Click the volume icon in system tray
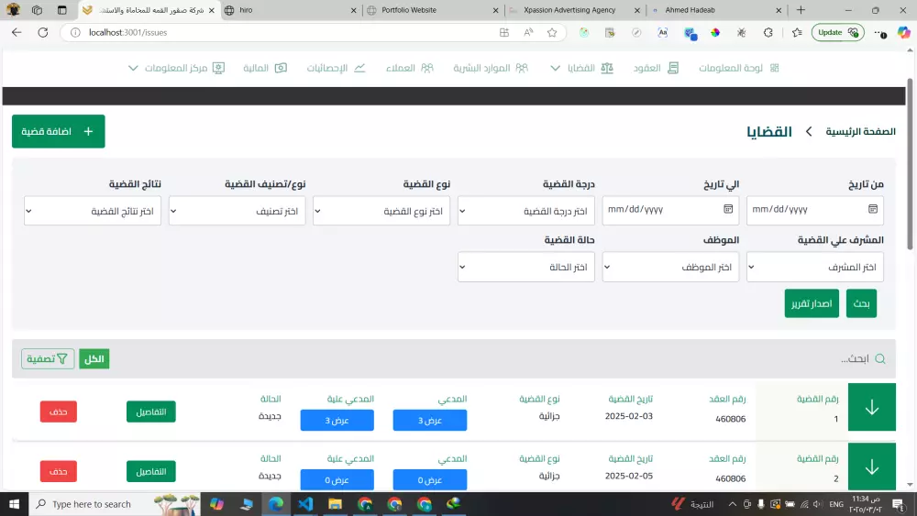The image size is (917, 516). (x=818, y=504)
